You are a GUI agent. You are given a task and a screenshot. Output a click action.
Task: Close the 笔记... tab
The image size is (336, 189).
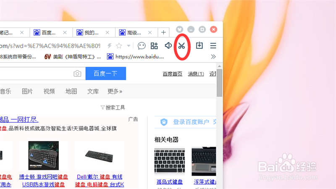click(22, 33)
